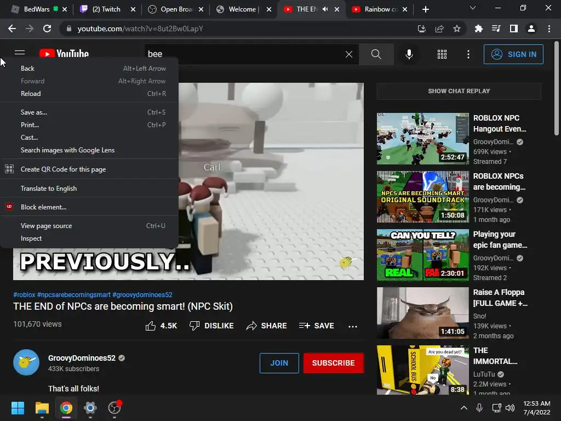This screenshot has width=561, height=421.
Task: Open Windows Start menu
Action: coord(18,408)
